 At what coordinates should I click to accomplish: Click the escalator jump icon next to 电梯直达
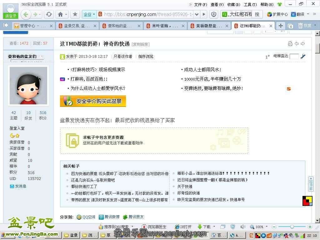tap(303, 57)
